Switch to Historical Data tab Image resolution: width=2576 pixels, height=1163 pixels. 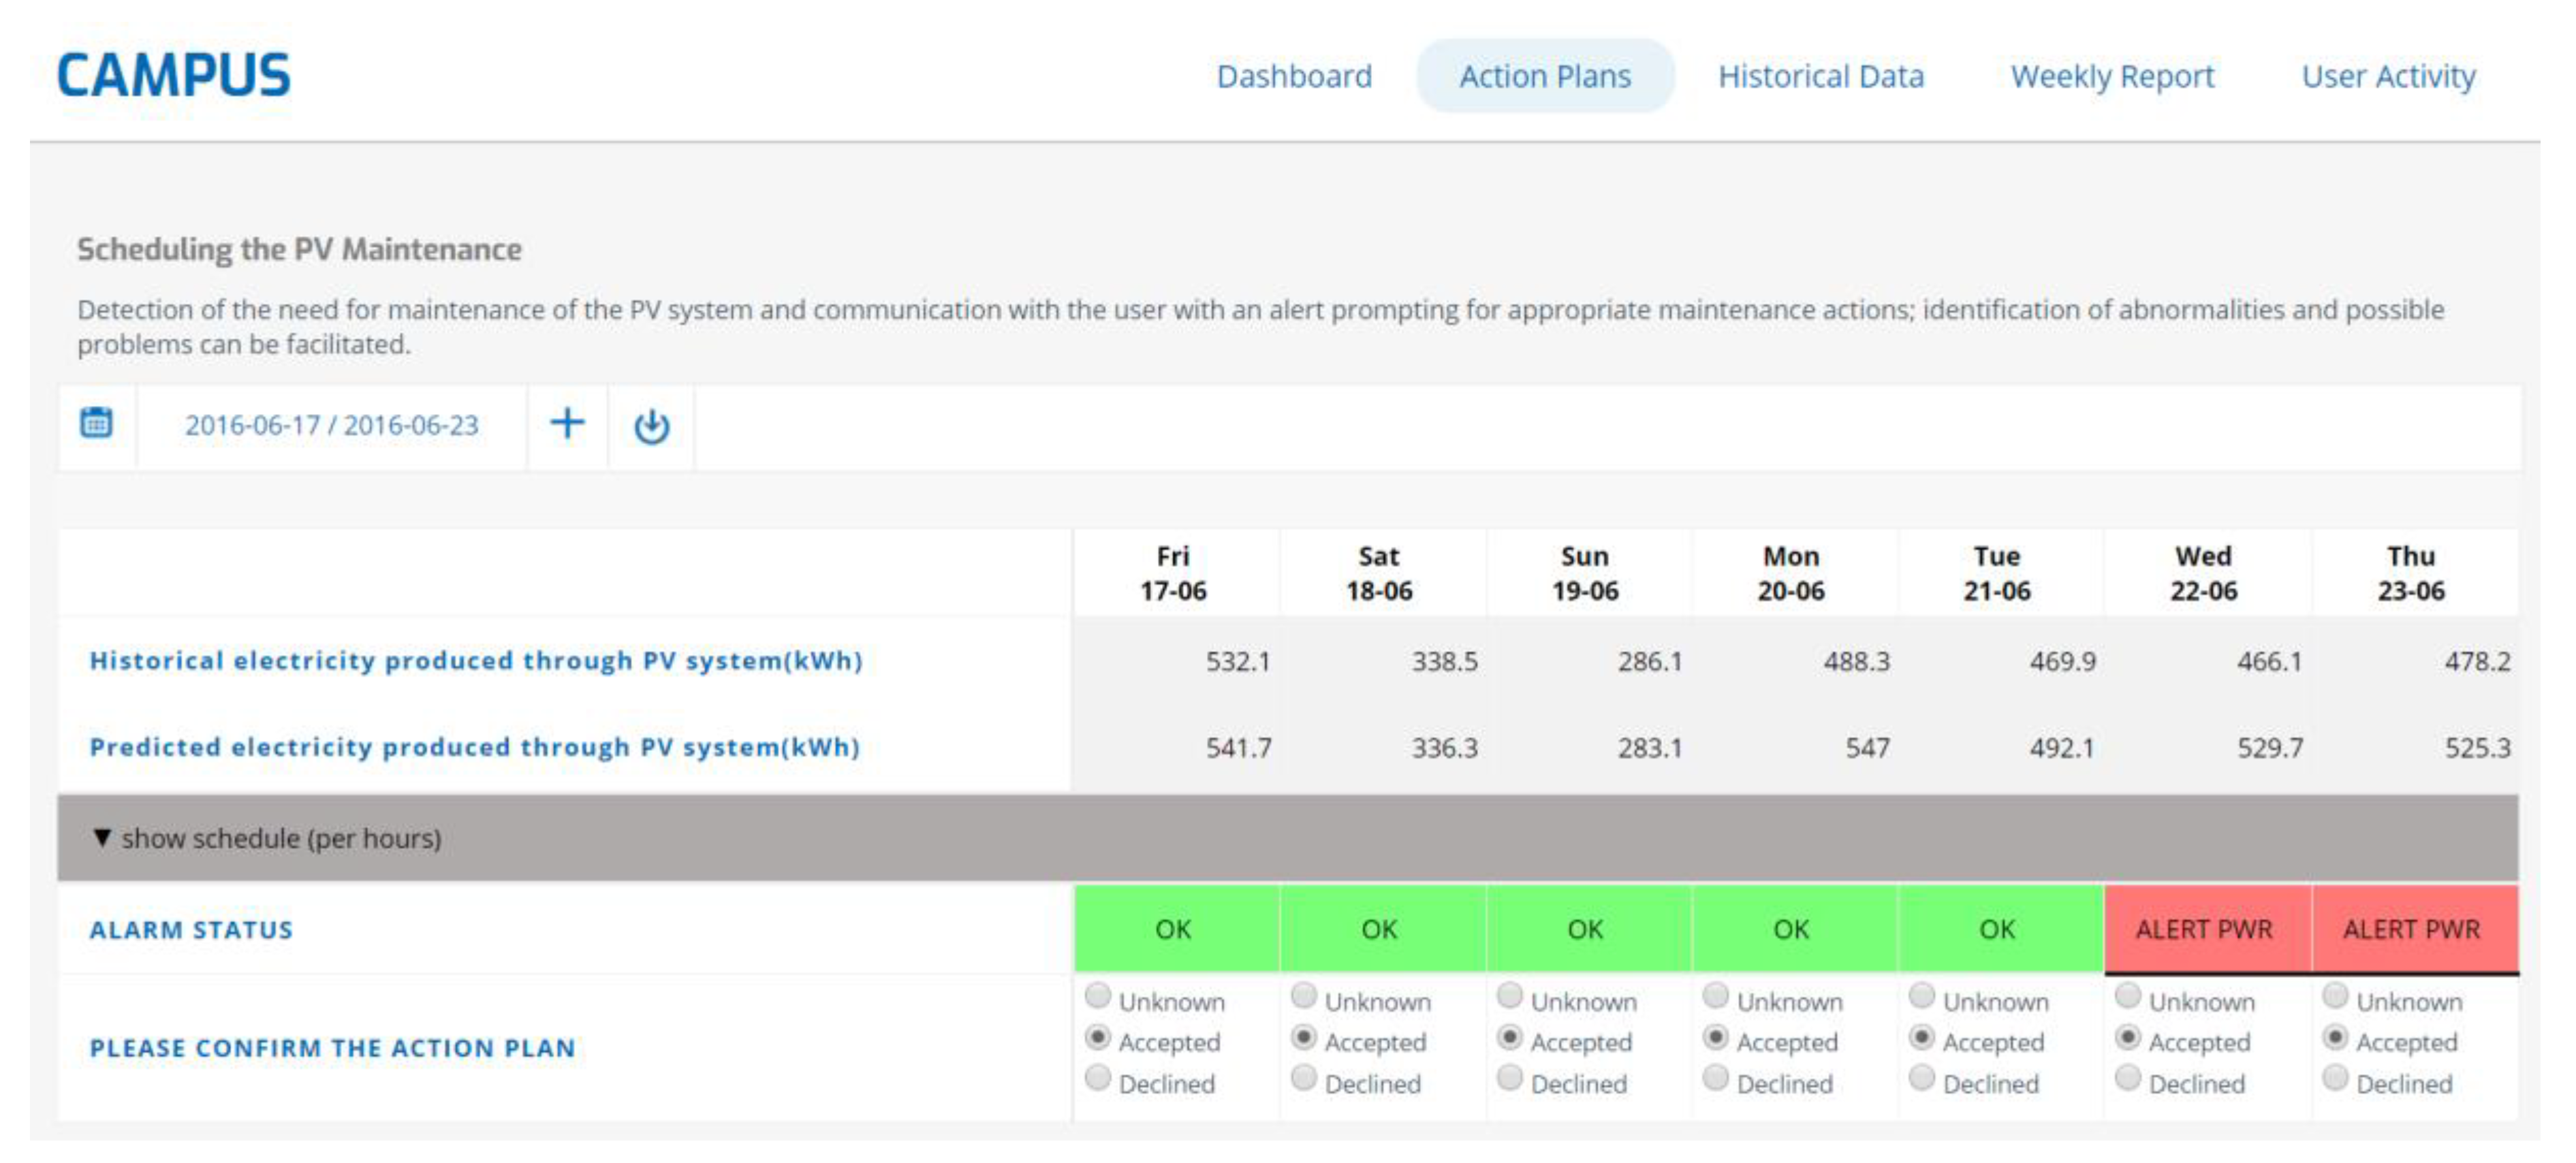pos(1820,77)
